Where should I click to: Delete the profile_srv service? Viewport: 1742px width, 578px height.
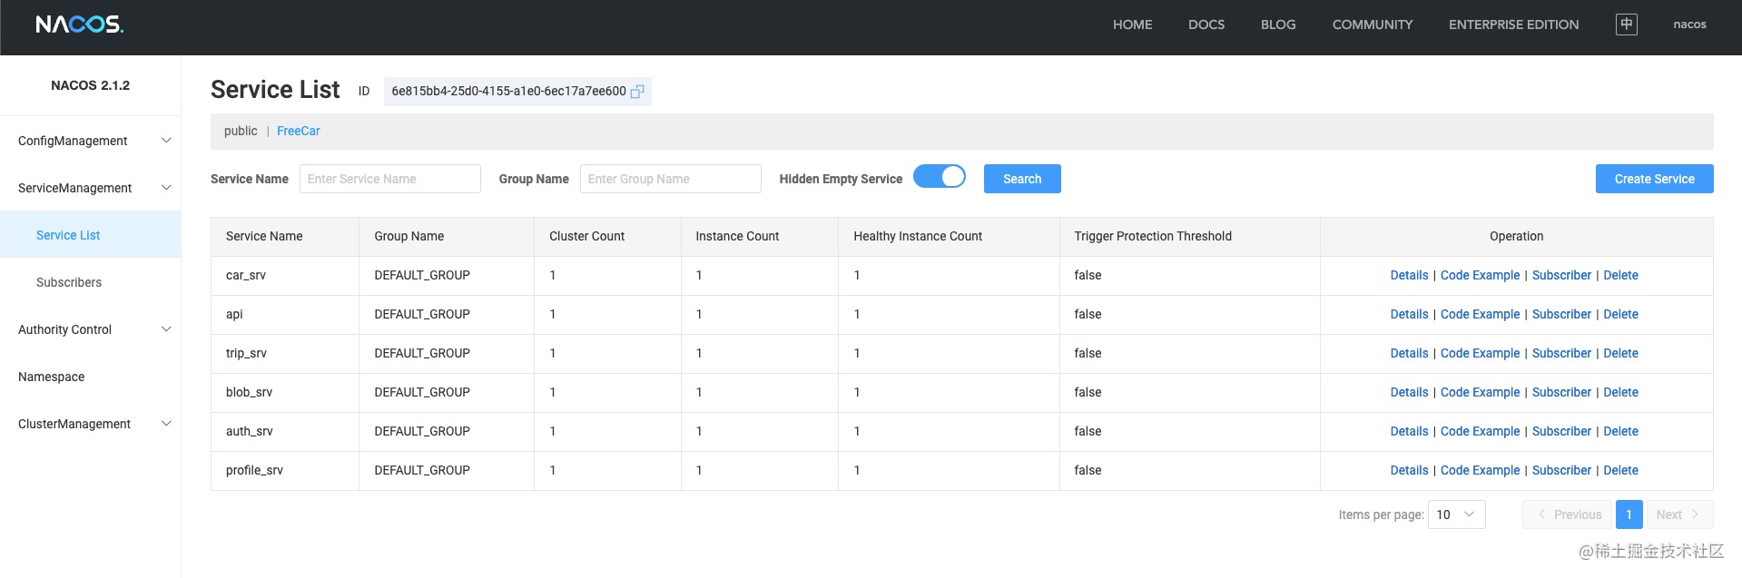[x=1620, y=470]
